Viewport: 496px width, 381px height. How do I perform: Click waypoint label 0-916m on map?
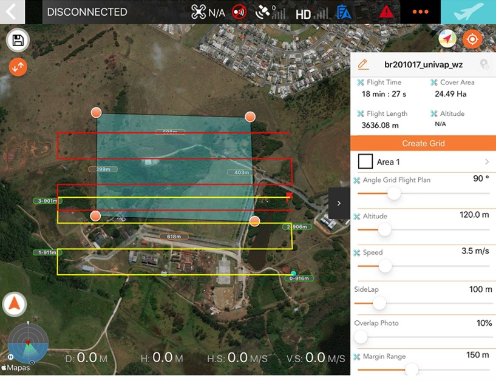tap(299, 278)
